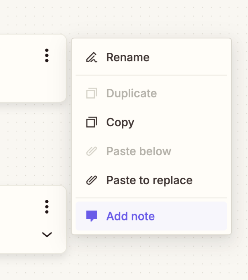Choose Rename from the context menu
Viewport: 248px width, 280px height.
pos(151,57)
